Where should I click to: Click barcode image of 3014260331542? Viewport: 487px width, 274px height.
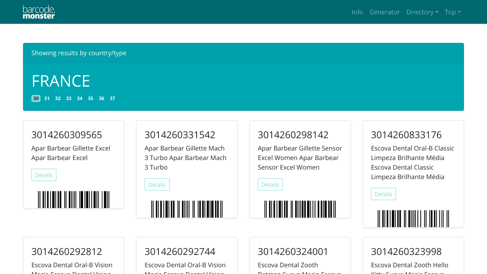187,209
